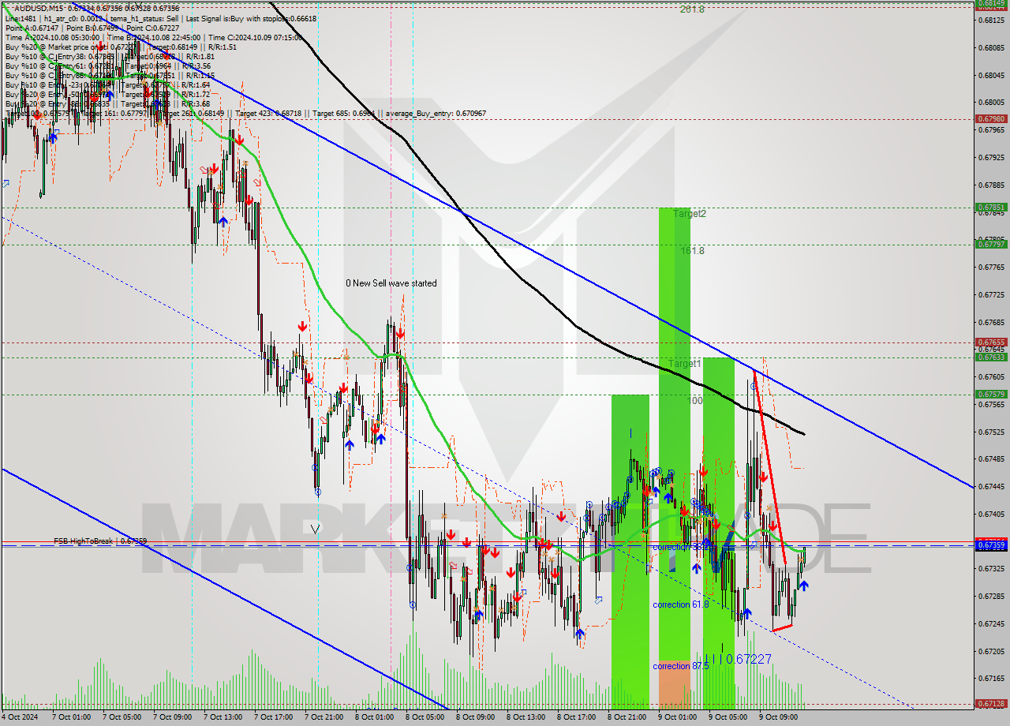Screen dimensions: 1010x726
Task: Click the 0.67765 price axis label
Action: pyautogui.click(x=991, y=267)
